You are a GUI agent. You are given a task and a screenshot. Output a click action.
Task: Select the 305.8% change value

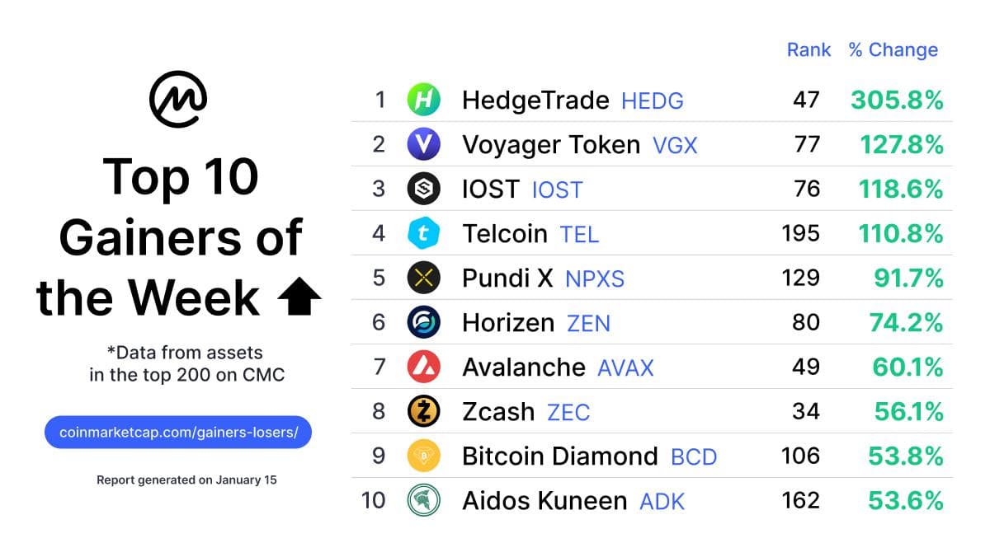[x=897, y=101]
